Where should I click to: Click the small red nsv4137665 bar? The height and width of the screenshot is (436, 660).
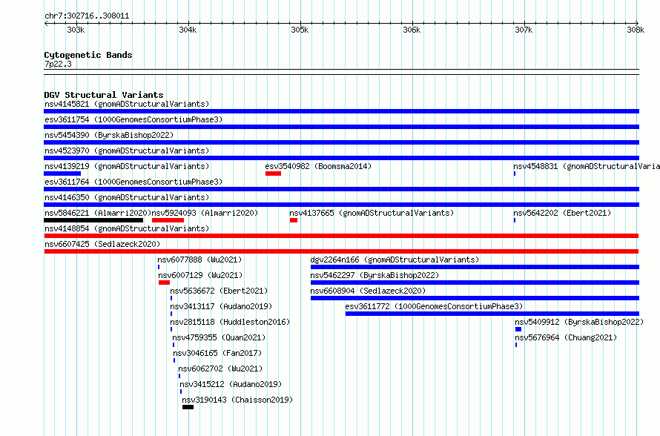[294, 220]
